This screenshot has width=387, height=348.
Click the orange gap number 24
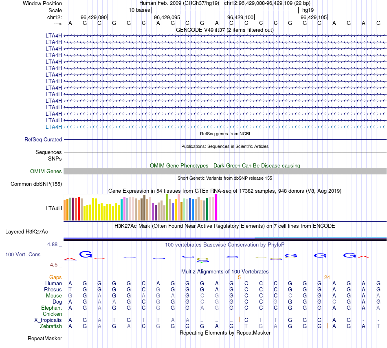(327, 278)
